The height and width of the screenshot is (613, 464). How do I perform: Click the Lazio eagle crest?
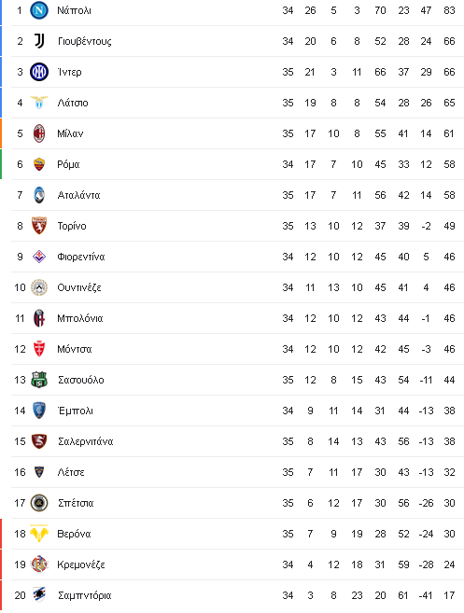[x=39, y=103]
